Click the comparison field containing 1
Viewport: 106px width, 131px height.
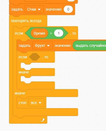[59, 33]
